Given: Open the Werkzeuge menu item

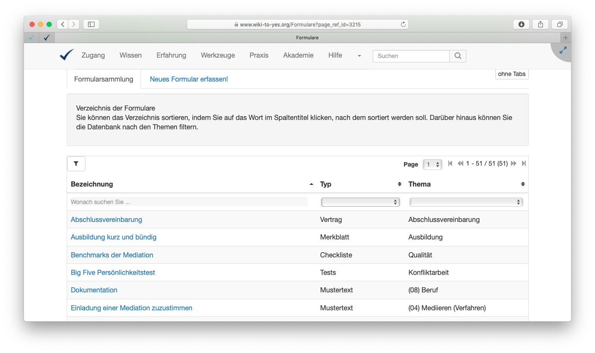Looking at the screenshot, I should pos(218,55).
